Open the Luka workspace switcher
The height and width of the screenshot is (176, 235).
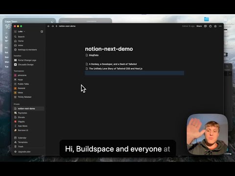coord(20,31)
